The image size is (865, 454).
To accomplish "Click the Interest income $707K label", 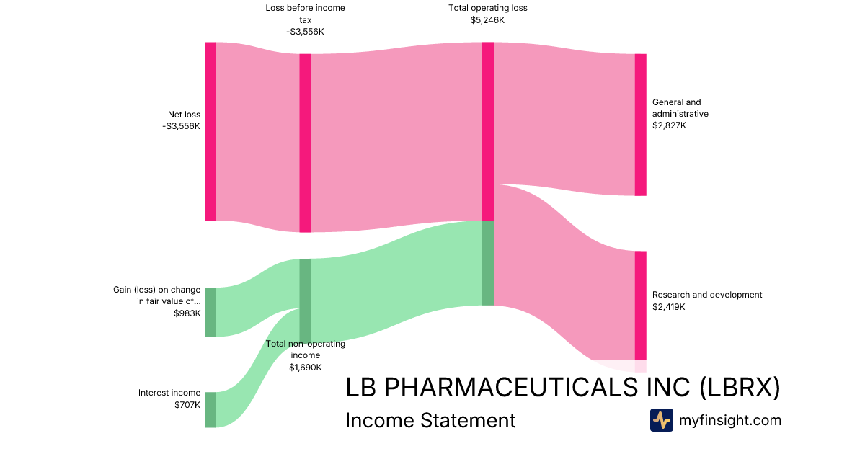I will click(170, 399).
